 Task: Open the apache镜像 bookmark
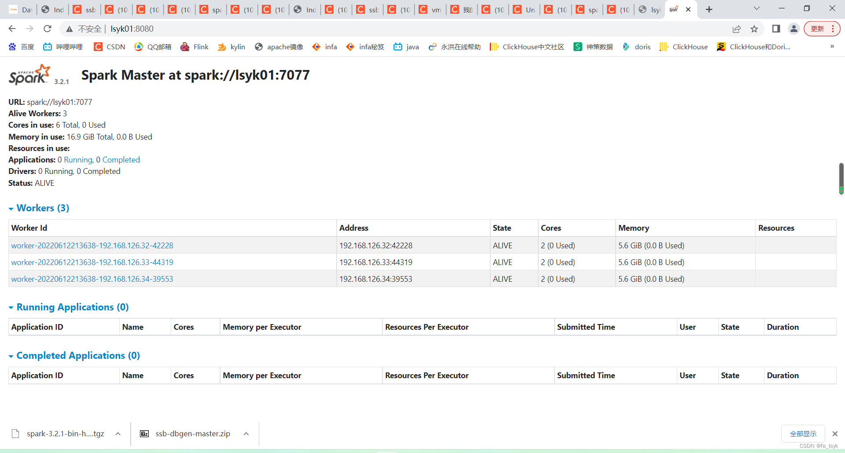[x=279, y=47]
